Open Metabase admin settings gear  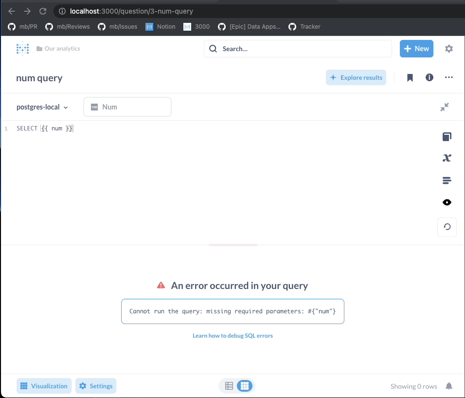click(x=448, y=49)
